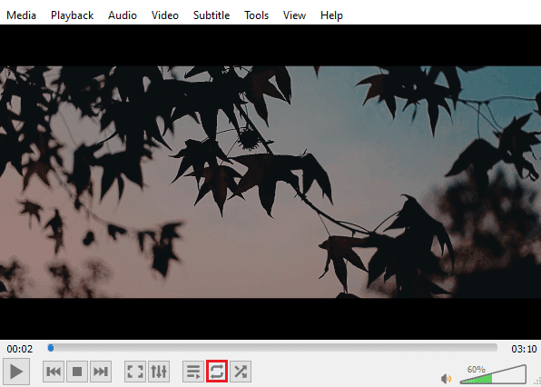Enable random shuffle playback
The image size is (541, 387).
click(x=241, y=372)
